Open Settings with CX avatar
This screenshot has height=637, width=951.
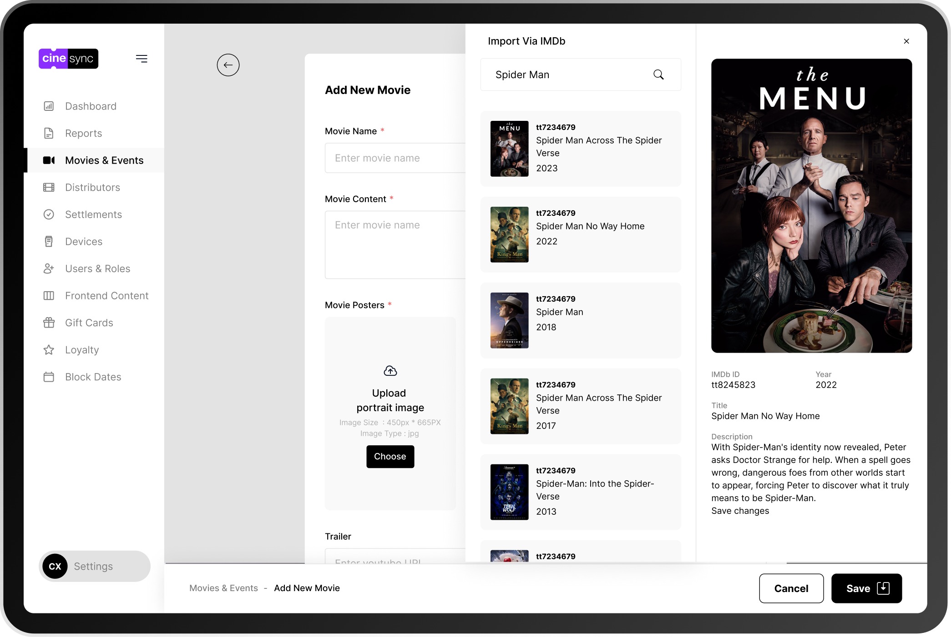point(94,566)
